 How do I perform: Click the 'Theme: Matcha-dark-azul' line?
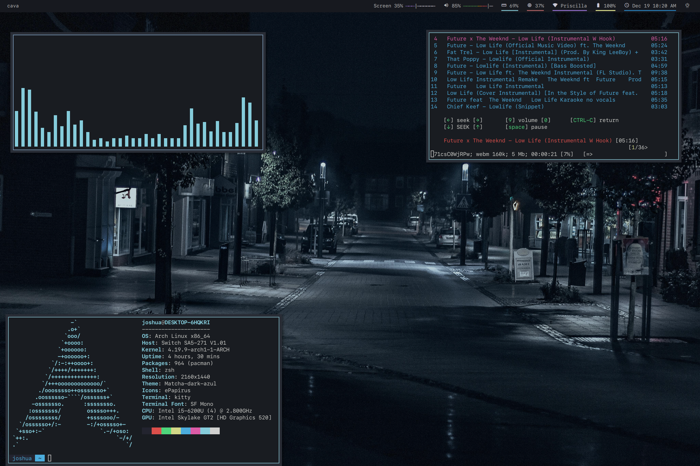pos(179,384)
